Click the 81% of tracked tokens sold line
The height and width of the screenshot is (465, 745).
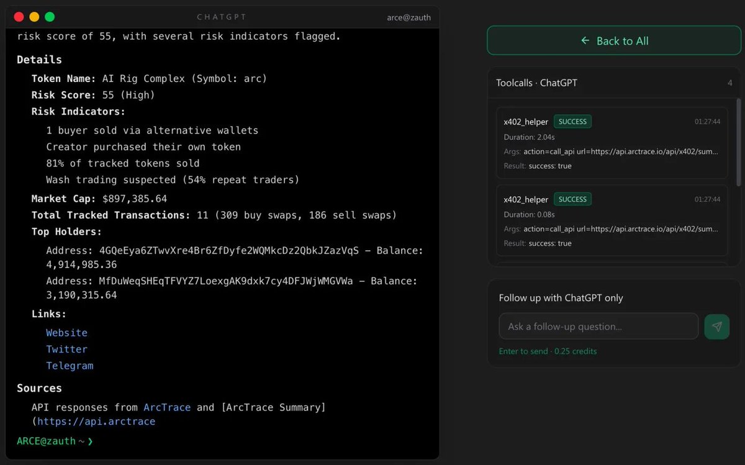pyautogui.click(x=123, y=163)
